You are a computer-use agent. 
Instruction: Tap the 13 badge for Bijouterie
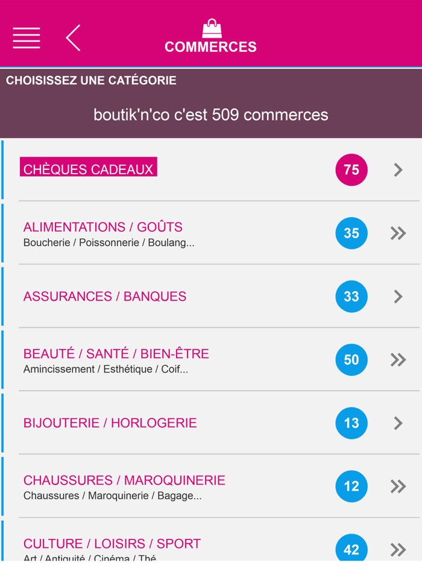point(351,423)
